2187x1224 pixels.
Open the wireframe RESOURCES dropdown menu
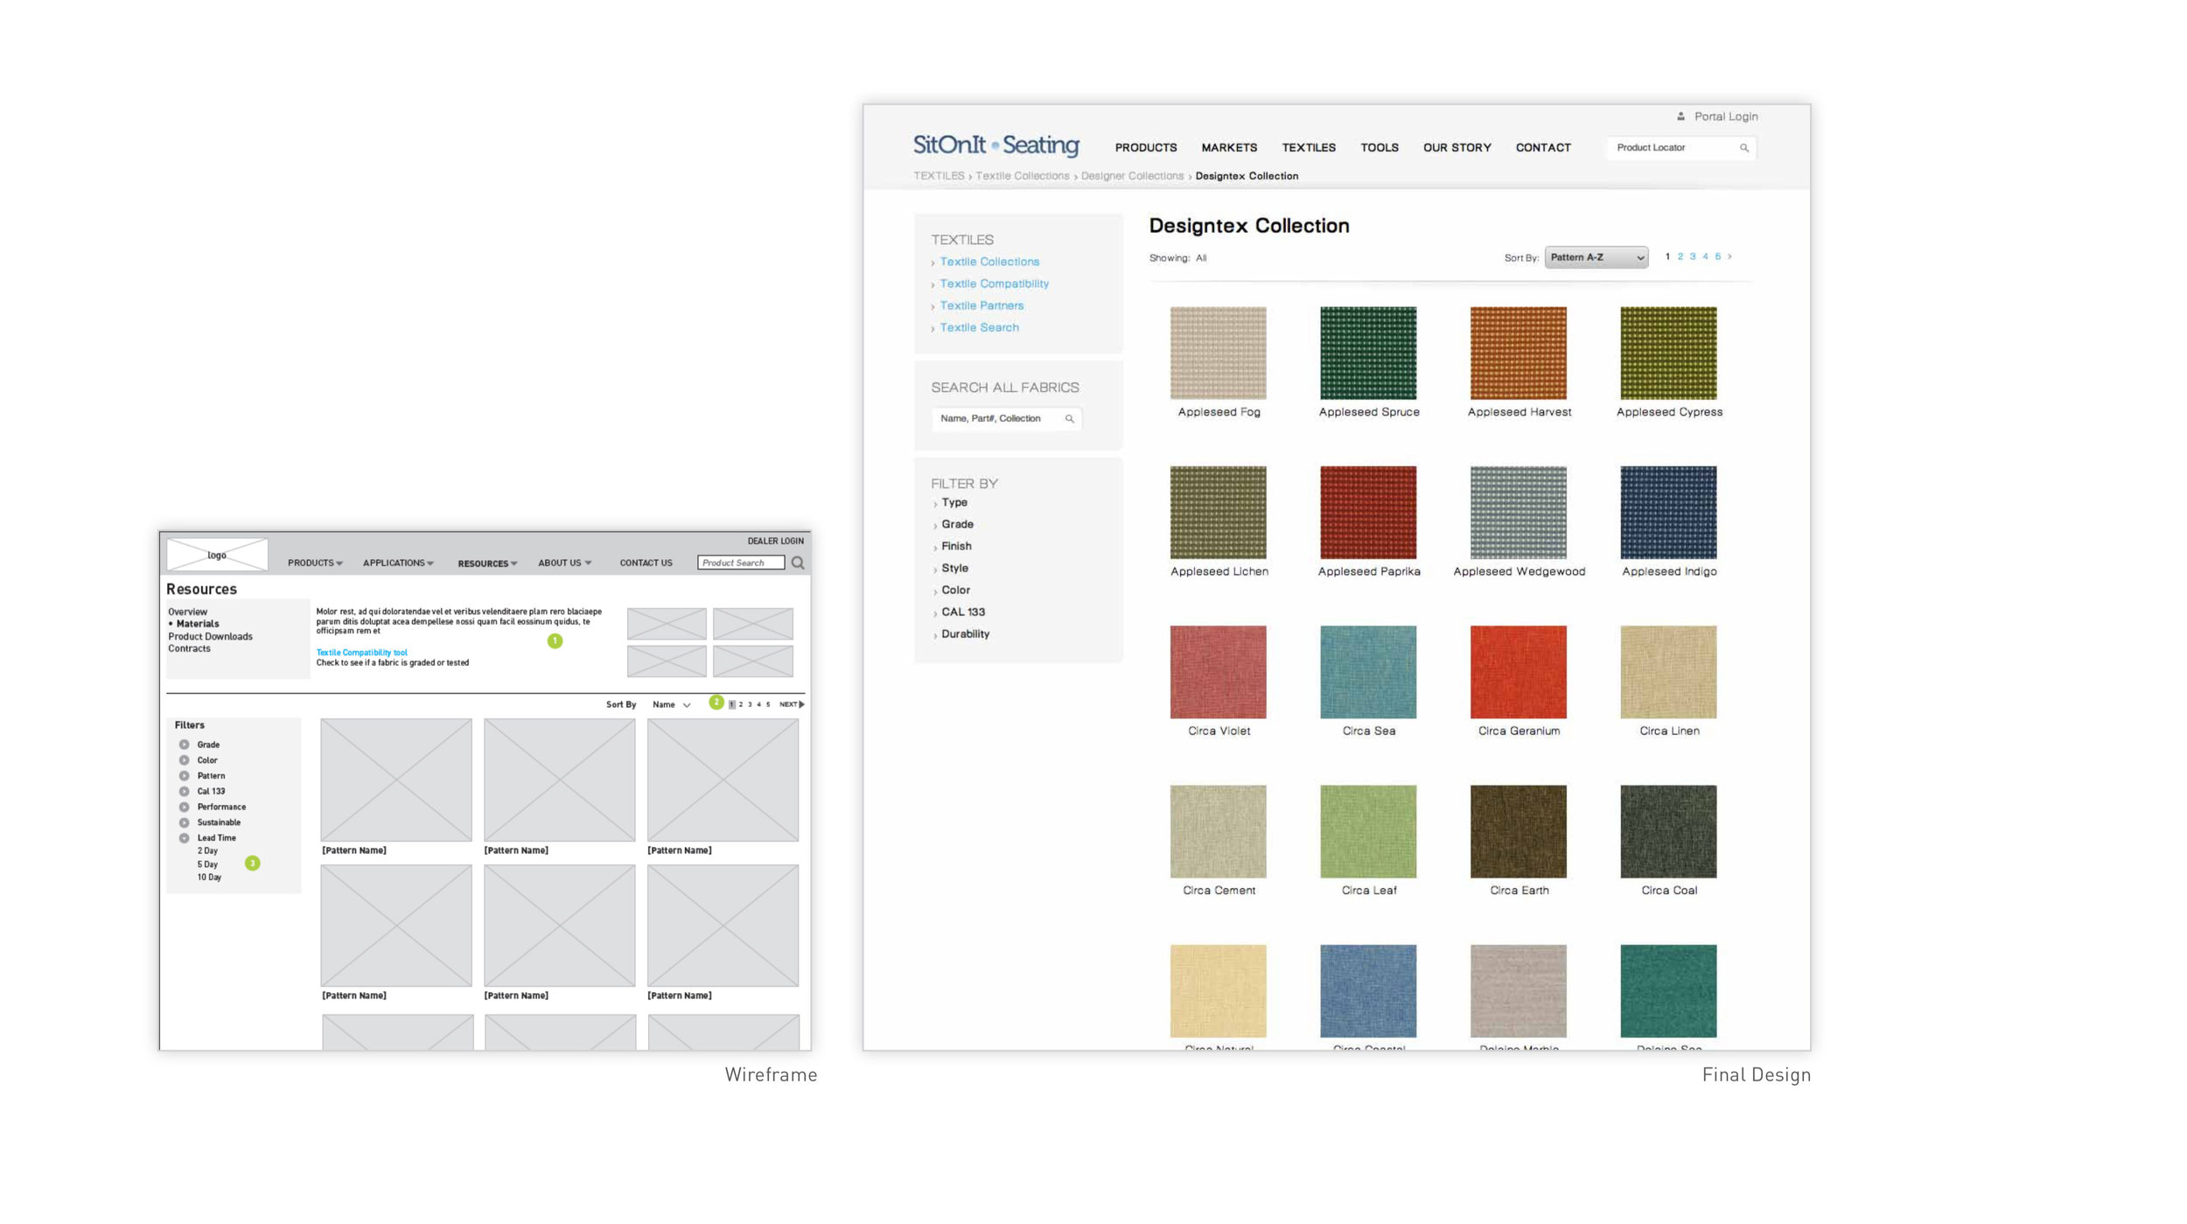[487, 563]
